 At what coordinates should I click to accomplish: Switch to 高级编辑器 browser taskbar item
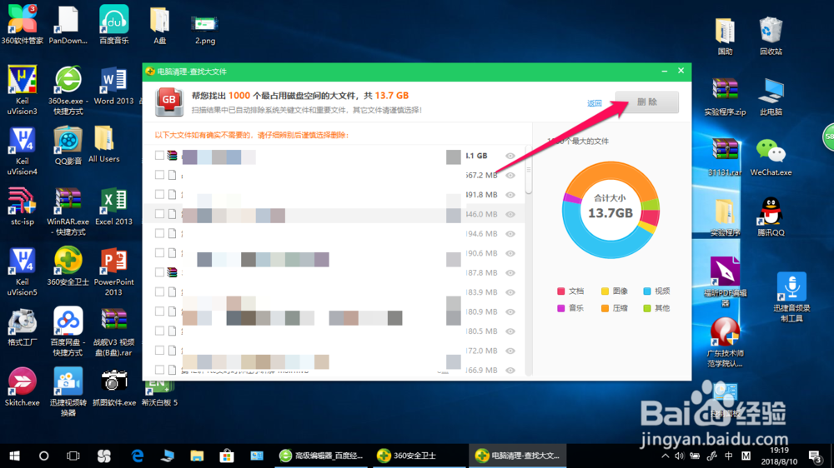point(321,456)
